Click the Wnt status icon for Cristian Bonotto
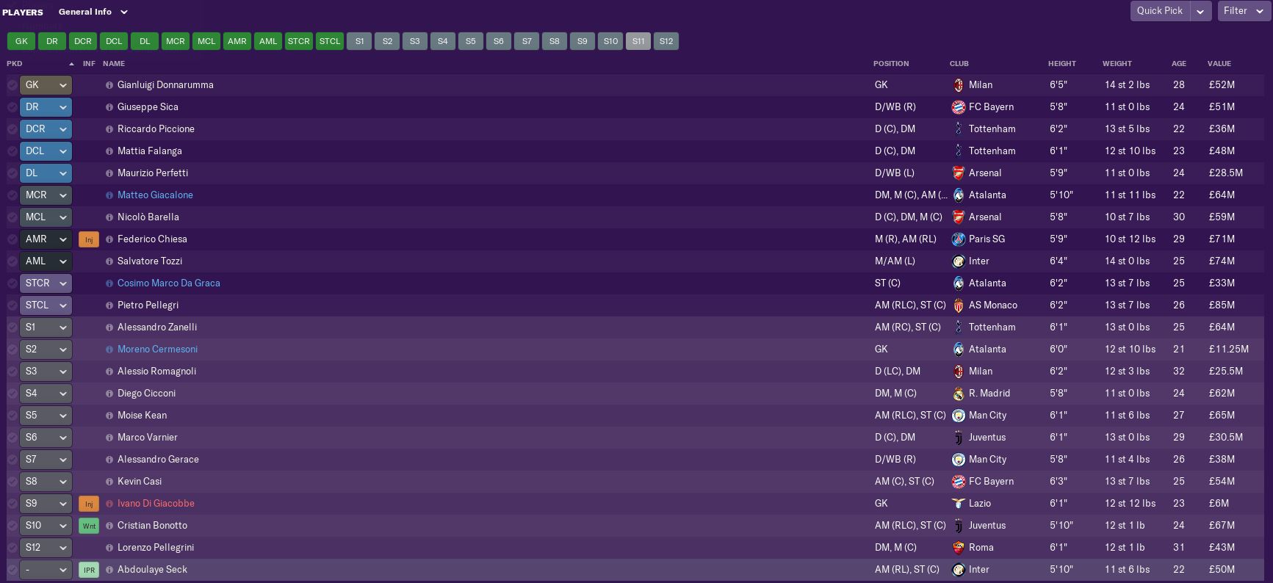The width and height of the screenshot is (1273, 583). [89, 526]
